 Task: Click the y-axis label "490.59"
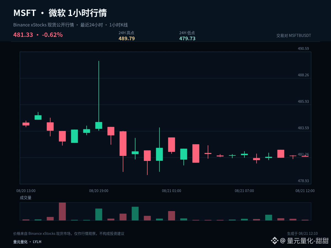(303, 48)
